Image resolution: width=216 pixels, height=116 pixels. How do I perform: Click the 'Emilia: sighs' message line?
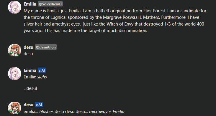point(35,77)
